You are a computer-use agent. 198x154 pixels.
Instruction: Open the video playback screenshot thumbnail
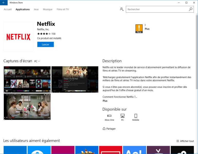(x=27, y=107)
